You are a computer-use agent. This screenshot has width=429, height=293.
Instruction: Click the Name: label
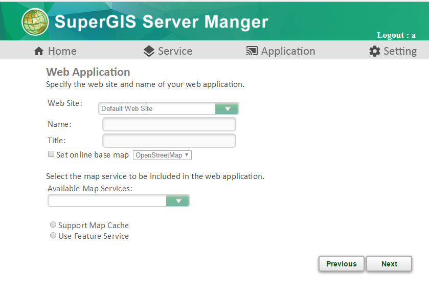[x=60, y=124]
